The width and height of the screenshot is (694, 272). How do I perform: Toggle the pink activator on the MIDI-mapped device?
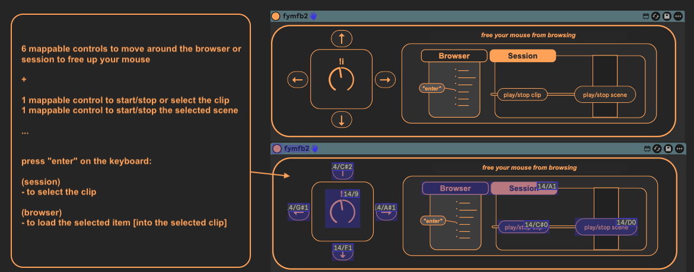(276, 148)
